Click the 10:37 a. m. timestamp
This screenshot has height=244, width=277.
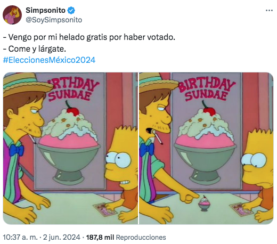coord(20,237)
